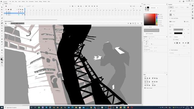194x109 pixels.
Task: Click the Workspace switcher icon at top right
Action: (x=180, y=2)
